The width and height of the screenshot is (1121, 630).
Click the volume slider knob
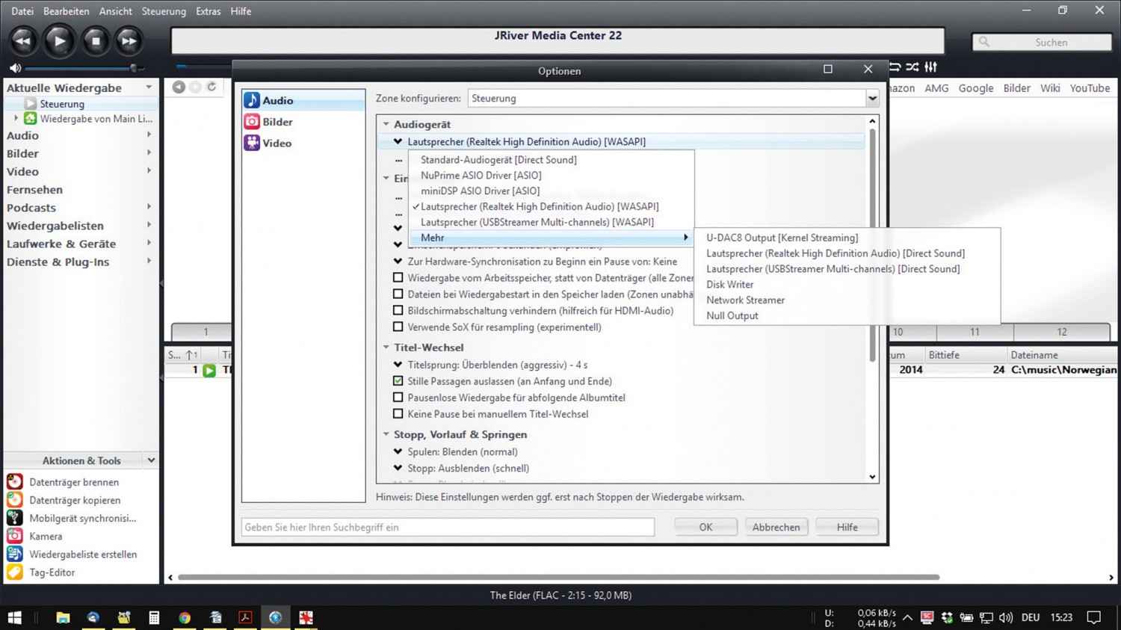tap(133, 68)
